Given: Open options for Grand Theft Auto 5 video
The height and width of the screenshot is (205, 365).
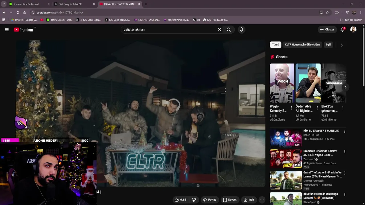Looking at the screenshot, I should point(345,173).
